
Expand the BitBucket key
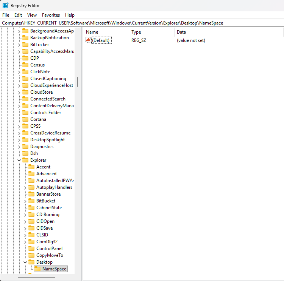click(25, 201)
